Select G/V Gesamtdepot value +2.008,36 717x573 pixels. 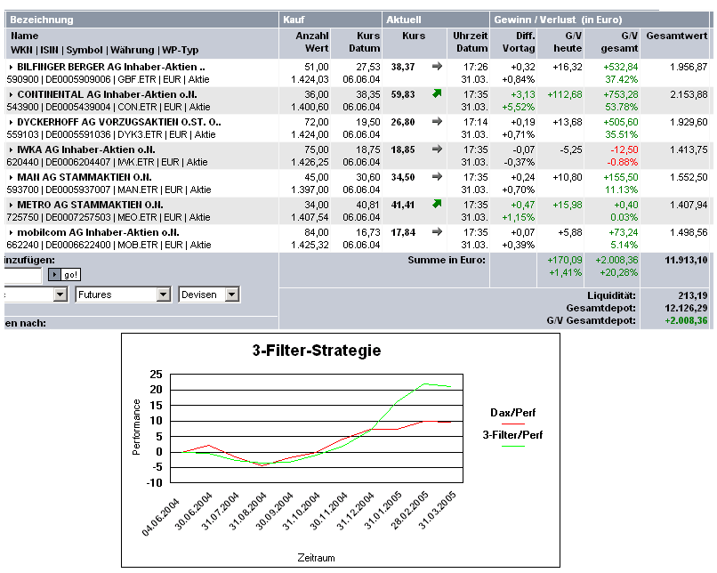coord(686,320)
